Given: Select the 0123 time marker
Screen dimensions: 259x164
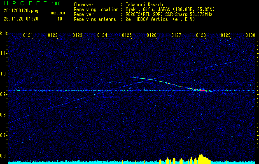Looking at the screenshot, I should 77,36.
